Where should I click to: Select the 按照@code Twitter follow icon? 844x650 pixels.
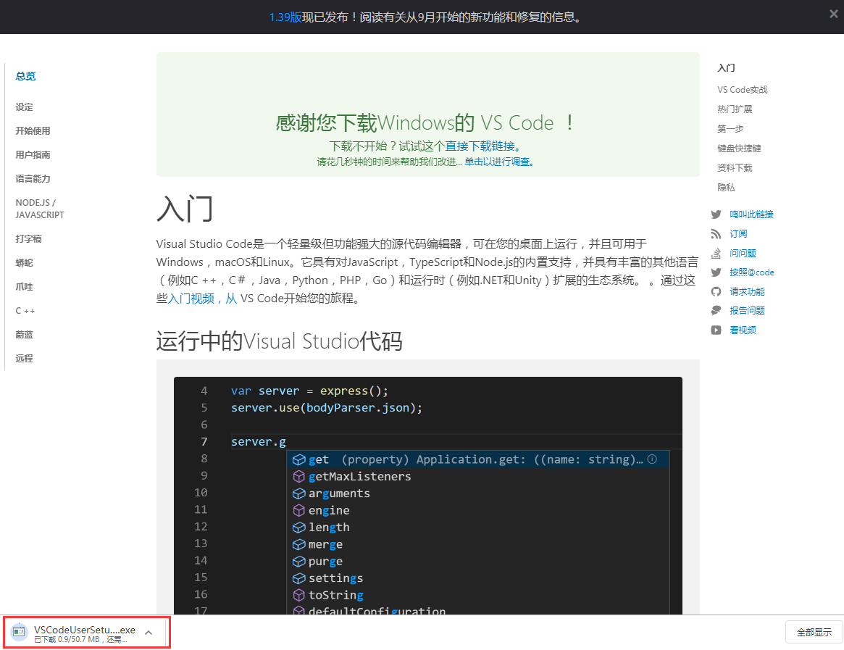pos(716,272)
